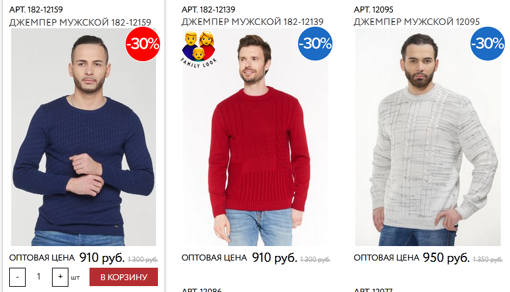
Task: Focus the quantity input field showing 1
Action: [x=39, y=277]
